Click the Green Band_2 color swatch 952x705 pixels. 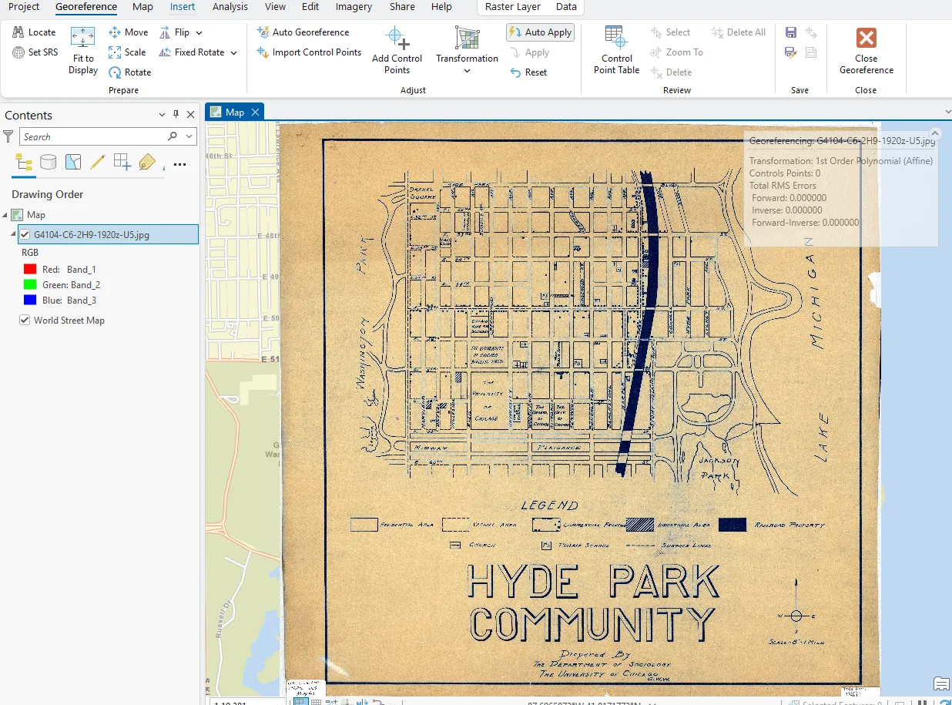[30, 284]
